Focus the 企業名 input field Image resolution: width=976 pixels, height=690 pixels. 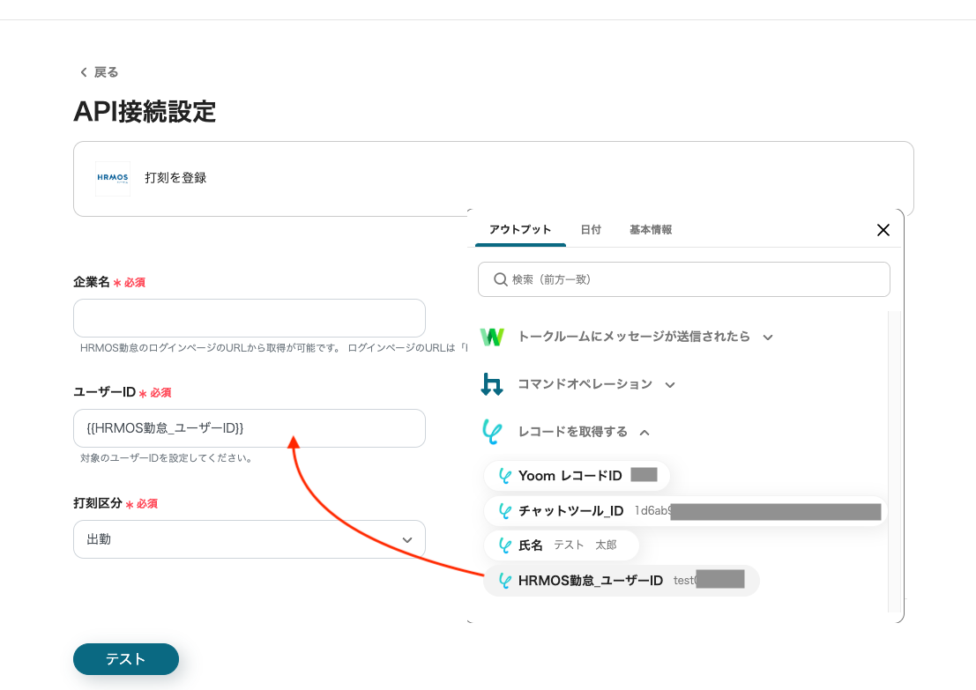point(249,318)
